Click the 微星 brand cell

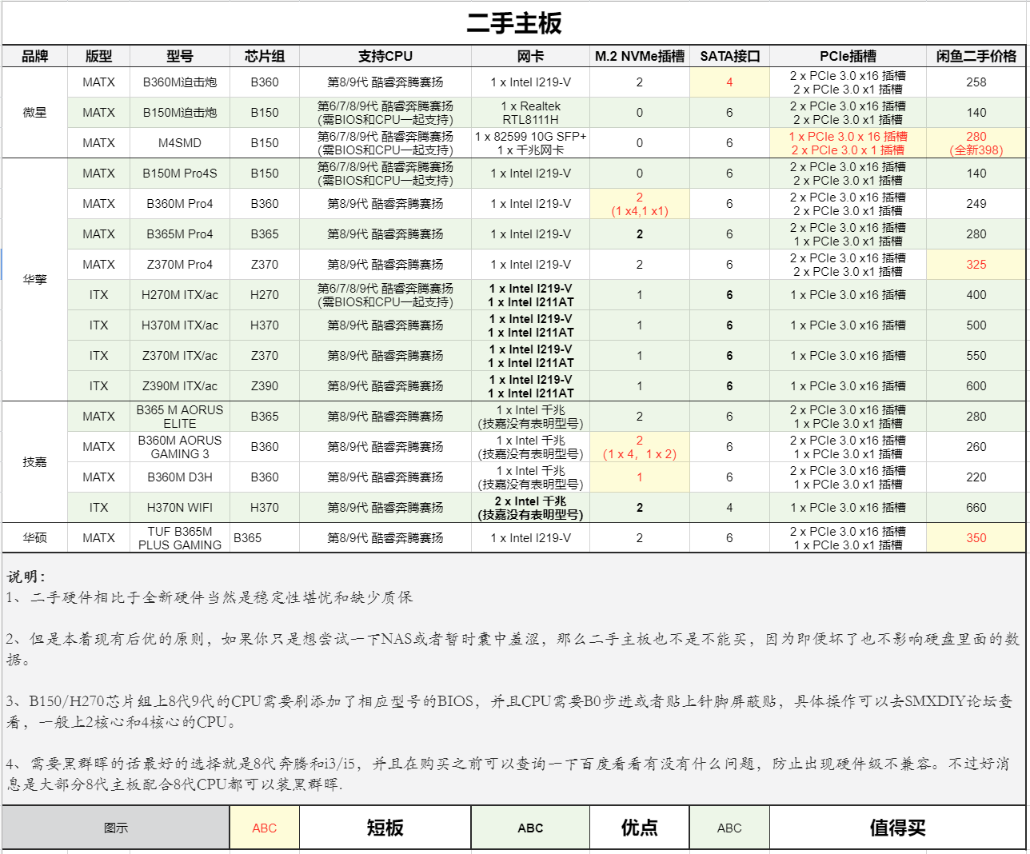tap(34, 113)
